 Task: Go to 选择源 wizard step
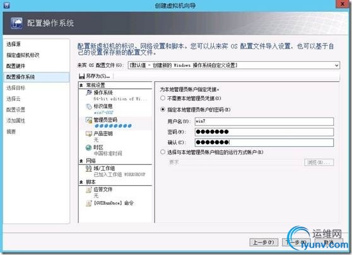[13, 44]
